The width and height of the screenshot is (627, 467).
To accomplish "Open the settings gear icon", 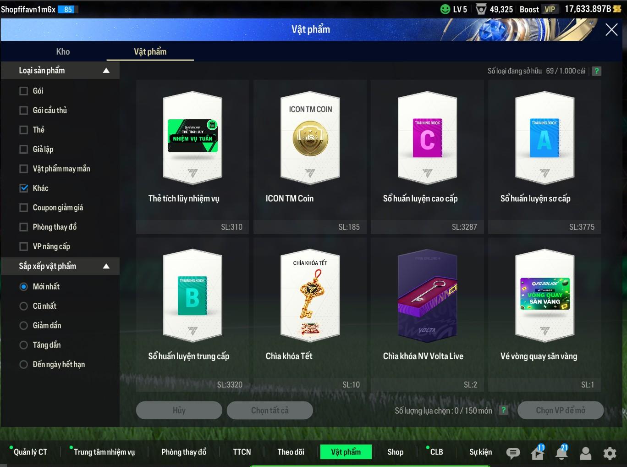I will point(610,453).
